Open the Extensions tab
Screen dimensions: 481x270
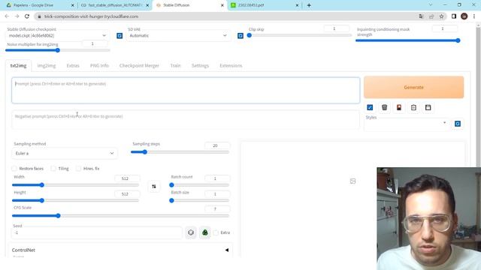pos(231,65)
